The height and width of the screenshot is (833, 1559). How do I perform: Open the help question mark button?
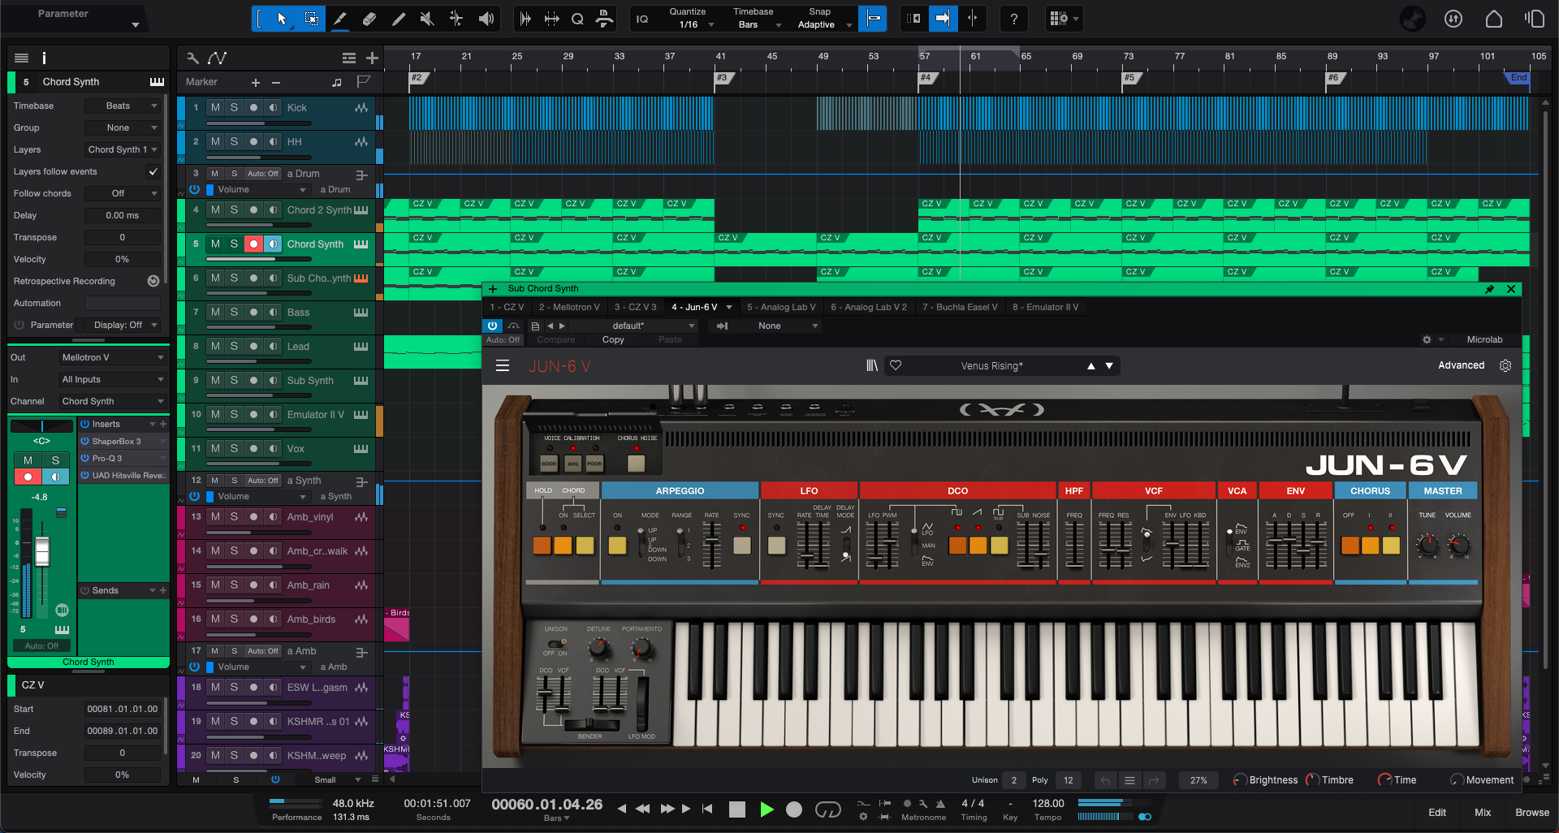1013,19
